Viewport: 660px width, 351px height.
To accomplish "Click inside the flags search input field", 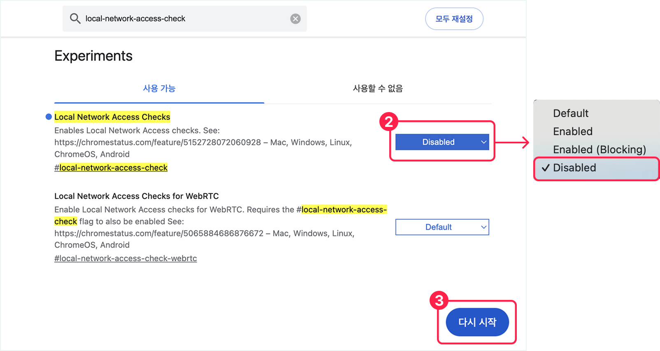I will (x=185, y=19).
